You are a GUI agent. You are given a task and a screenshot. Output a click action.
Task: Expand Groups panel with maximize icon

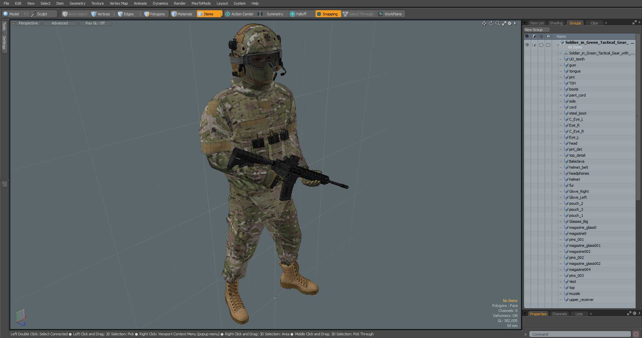point(634,23)
